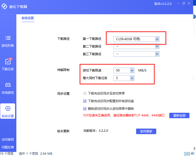
Task: Click the 盖伦下载器 logo icon
Action: pyautogui.click(x=4, y=6)
